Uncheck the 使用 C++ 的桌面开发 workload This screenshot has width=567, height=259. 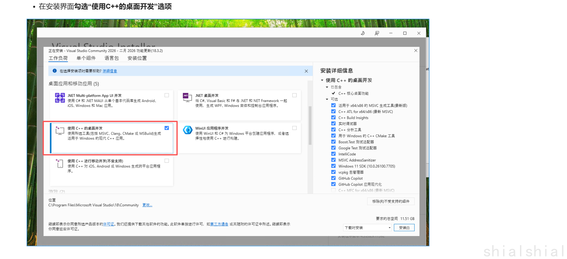click(x=167, y=128)
